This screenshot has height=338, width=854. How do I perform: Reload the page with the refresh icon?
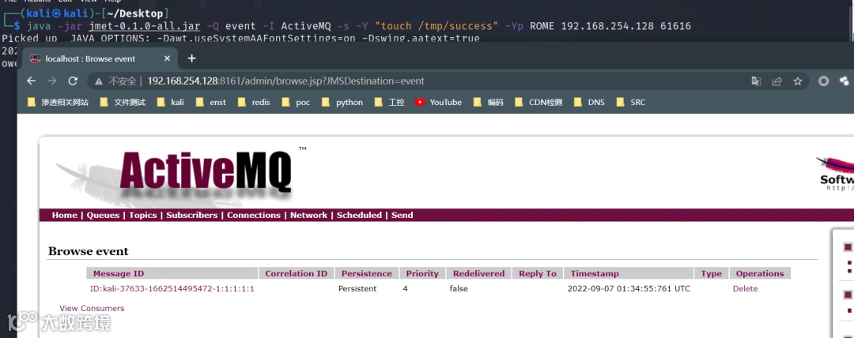[x=73, y=81]
